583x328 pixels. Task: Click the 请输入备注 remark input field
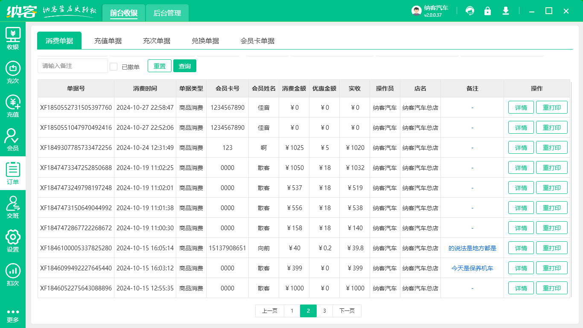[73, 66]
